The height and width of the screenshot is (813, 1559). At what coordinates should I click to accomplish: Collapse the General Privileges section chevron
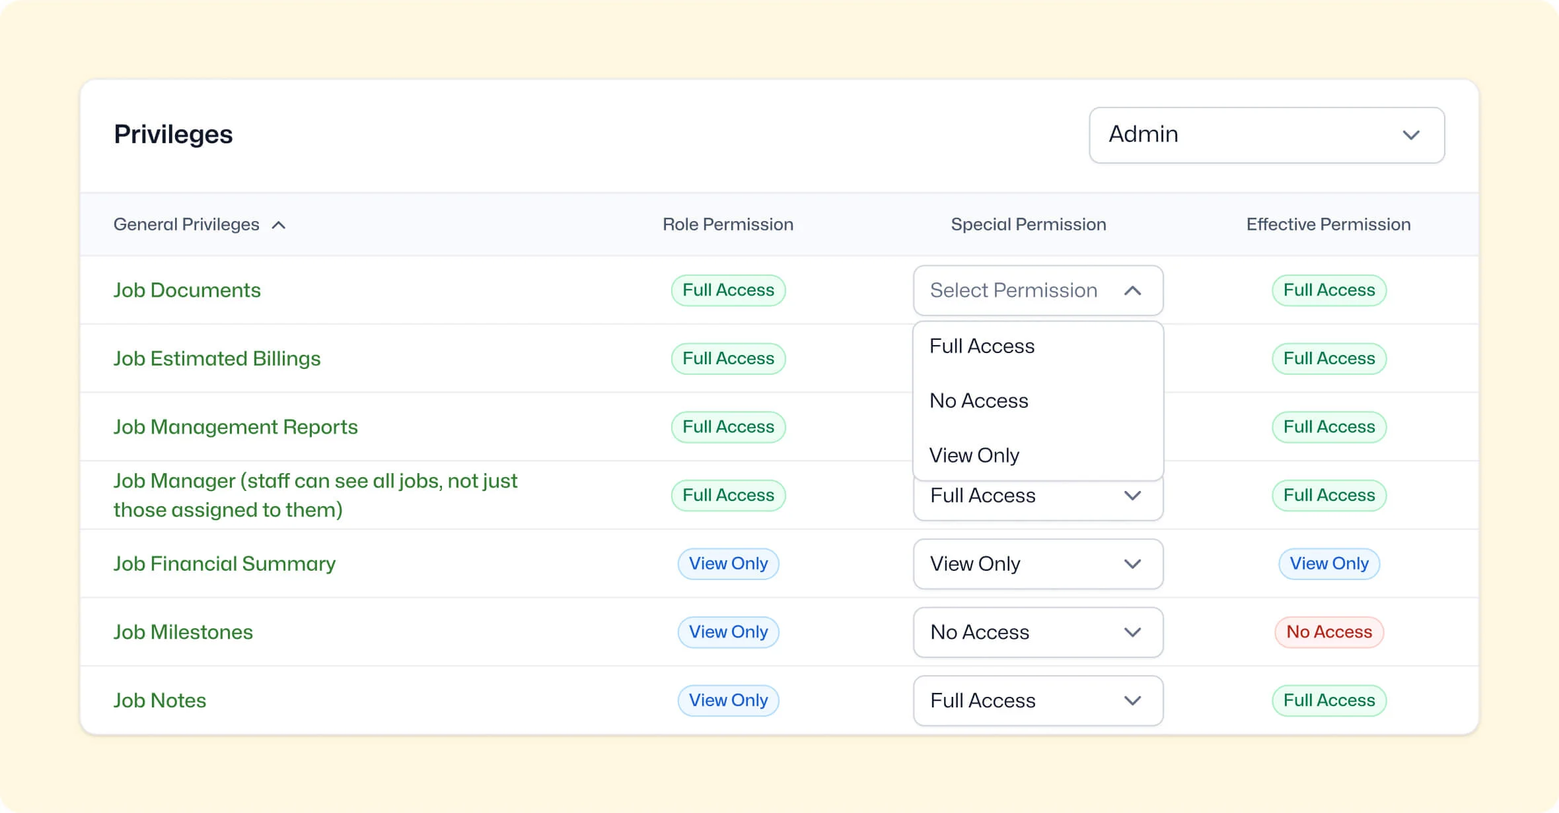[x=279, y=225]
